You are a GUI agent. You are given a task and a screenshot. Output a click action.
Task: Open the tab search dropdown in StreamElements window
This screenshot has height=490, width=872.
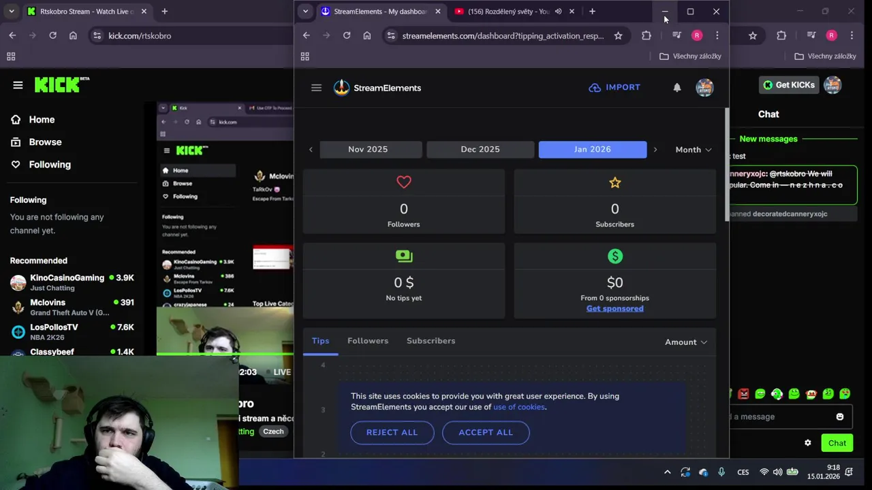(305, 12)
